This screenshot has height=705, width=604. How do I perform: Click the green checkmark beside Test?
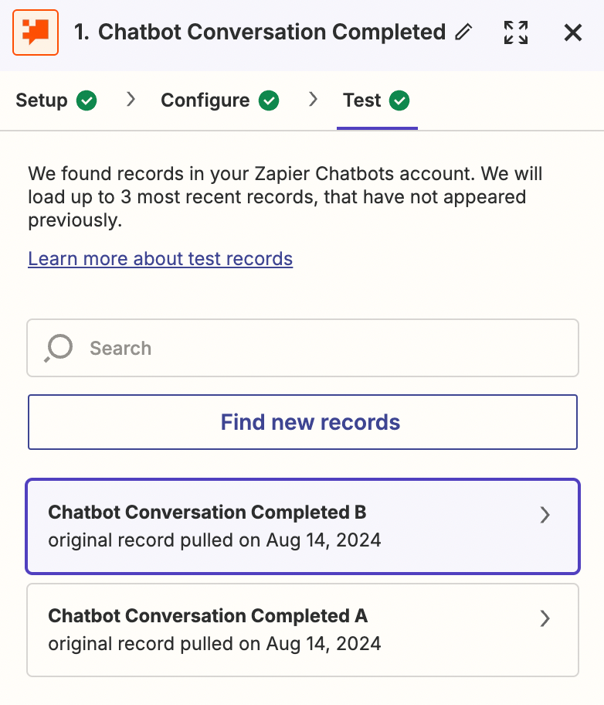(x=399, y=100)
